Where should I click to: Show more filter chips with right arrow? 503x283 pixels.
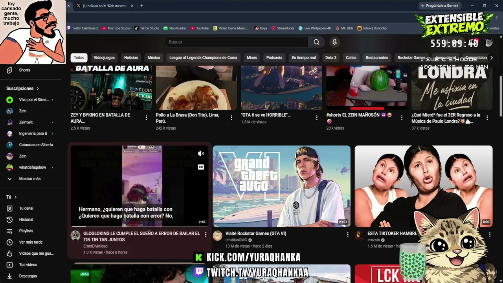click(x=491, y=58)
